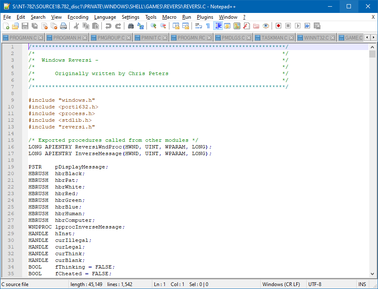Click the Zoom In magnifier icon

(x=153, y=26)
